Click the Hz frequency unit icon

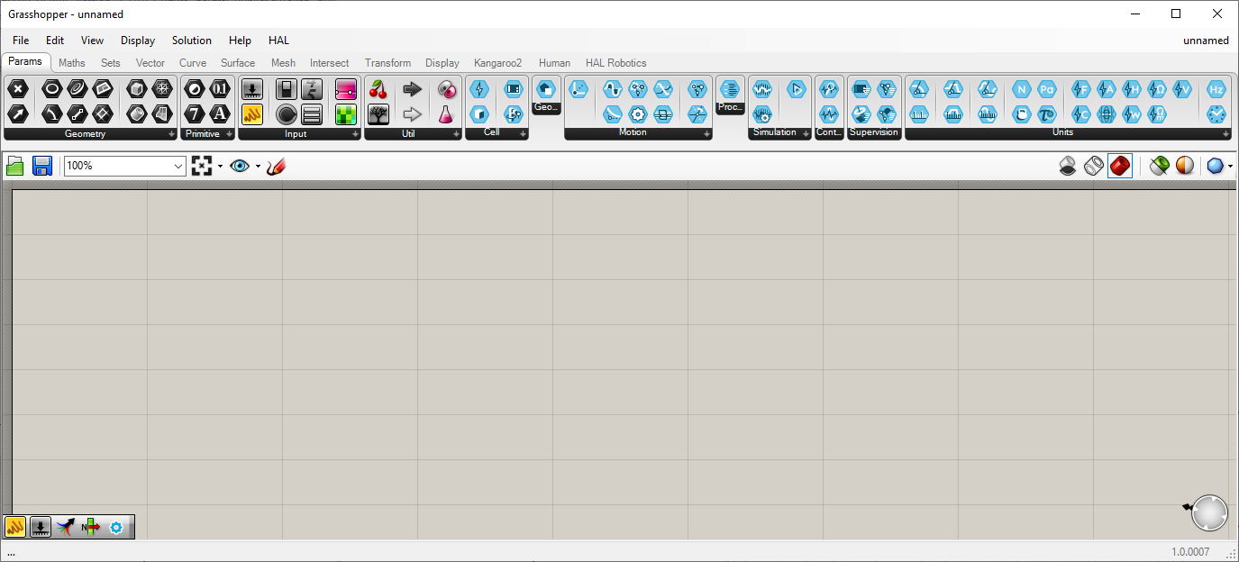(x=1216, y=88)
